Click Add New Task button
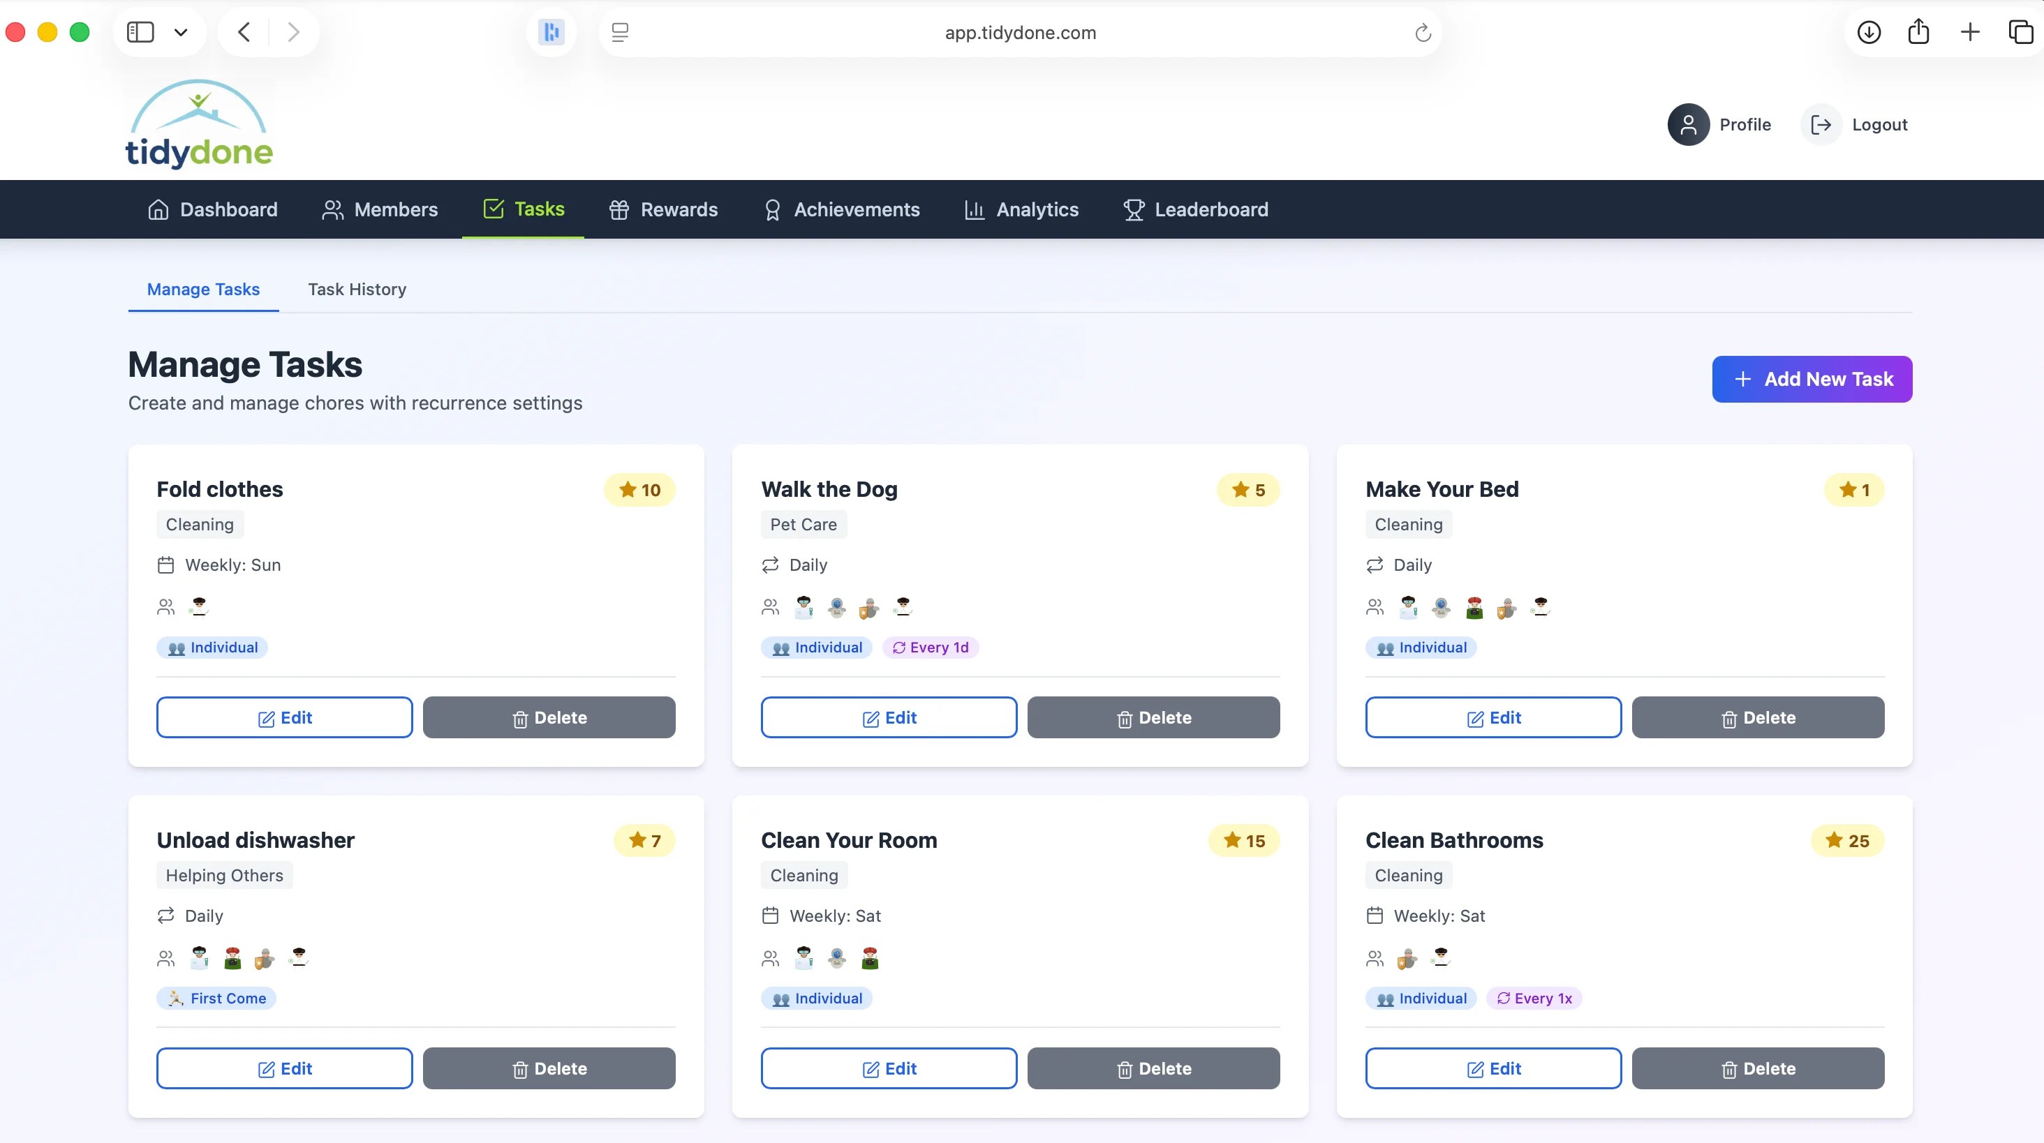2044x1143 pixels. (1812, 379)
